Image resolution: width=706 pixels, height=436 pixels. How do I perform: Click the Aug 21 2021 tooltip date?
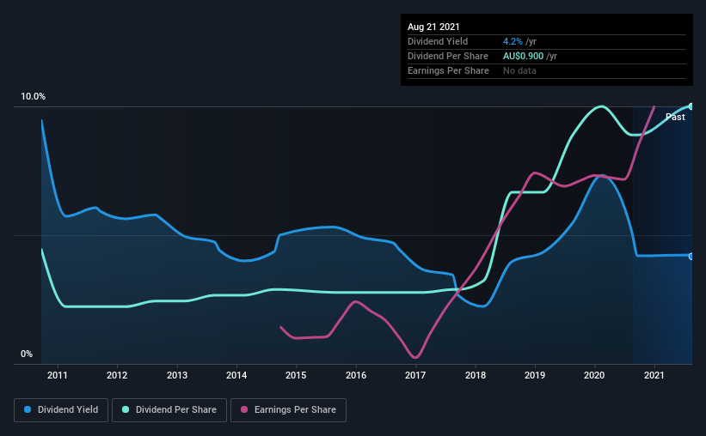coord(433,27)
